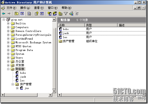
Task: Select the System folder in tree
Action: click(x=20, y=54)
